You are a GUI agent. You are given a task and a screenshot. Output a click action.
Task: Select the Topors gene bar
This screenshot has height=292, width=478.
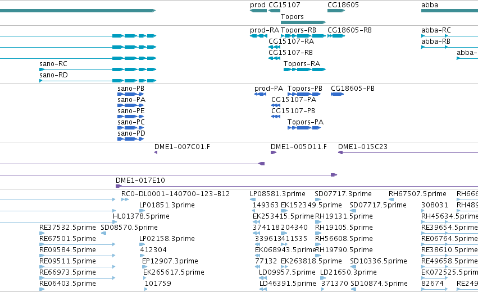303,22
